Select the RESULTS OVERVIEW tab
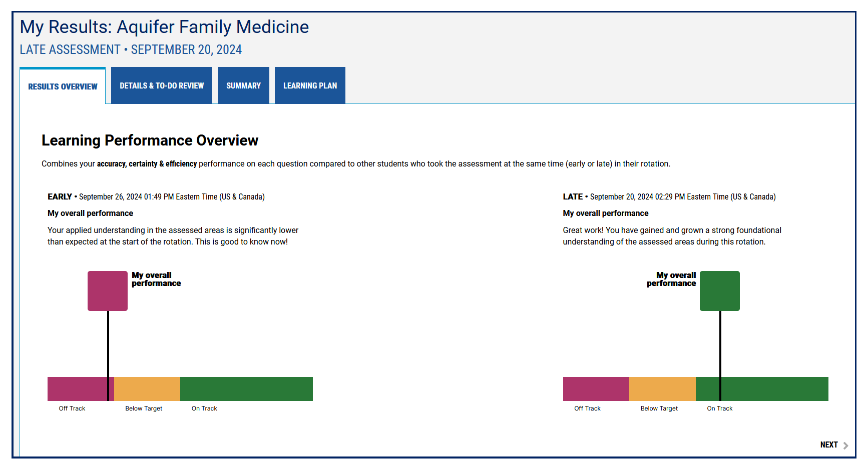Viewport: 868px width, 469px height. [62, 86]
